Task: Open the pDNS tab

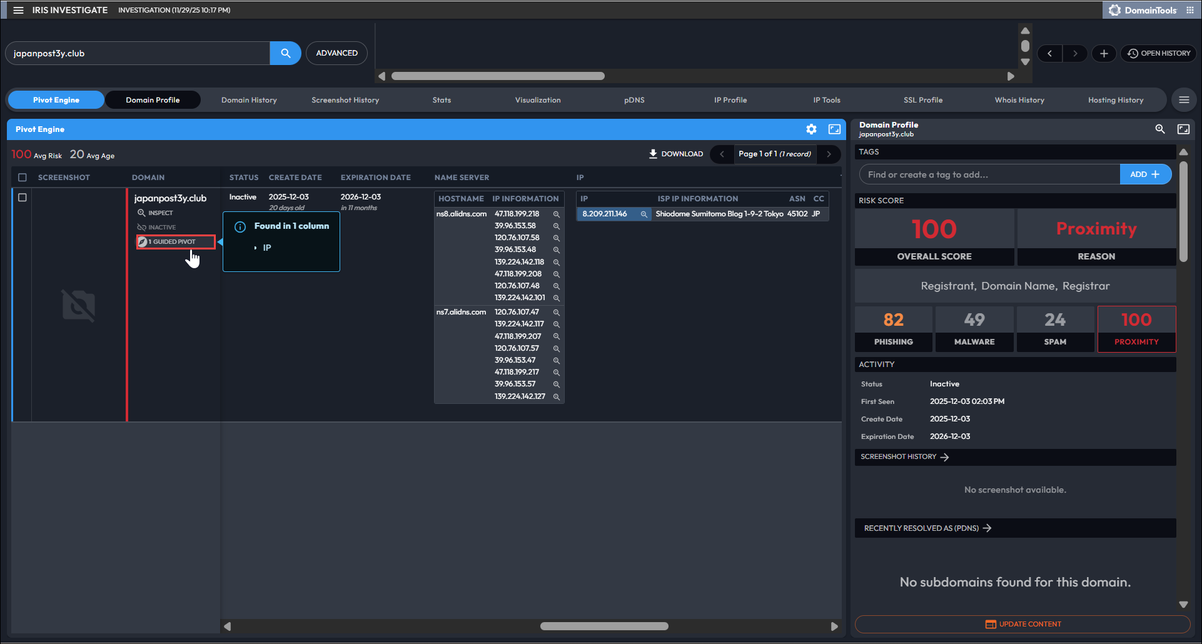Action: (634, 100)
